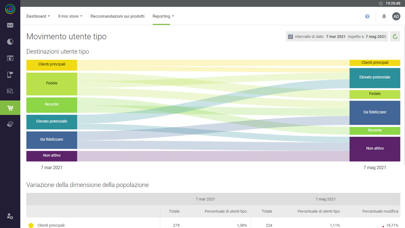This screenshot has height=228, width=405.
Task: Click the 1,38% percentage cell
Action: pyautogui.click(x=242, y=225)
